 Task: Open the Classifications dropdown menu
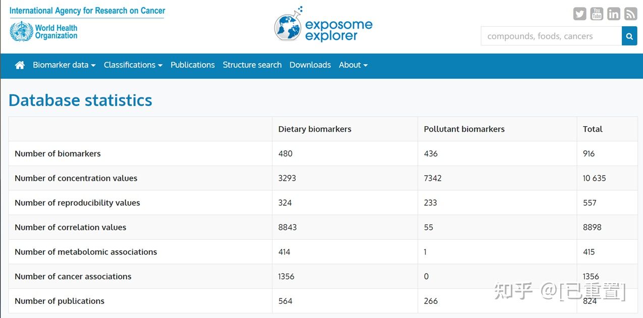click(x=133, y=65)
